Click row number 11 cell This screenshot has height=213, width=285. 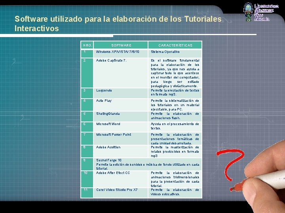pyautogui.click(x=87, y=193)
